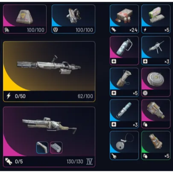Click the pink launcher weapon with 0/5 ammo
The width and height of the screenshot is (173, 173).
click(x=49, y=137)
